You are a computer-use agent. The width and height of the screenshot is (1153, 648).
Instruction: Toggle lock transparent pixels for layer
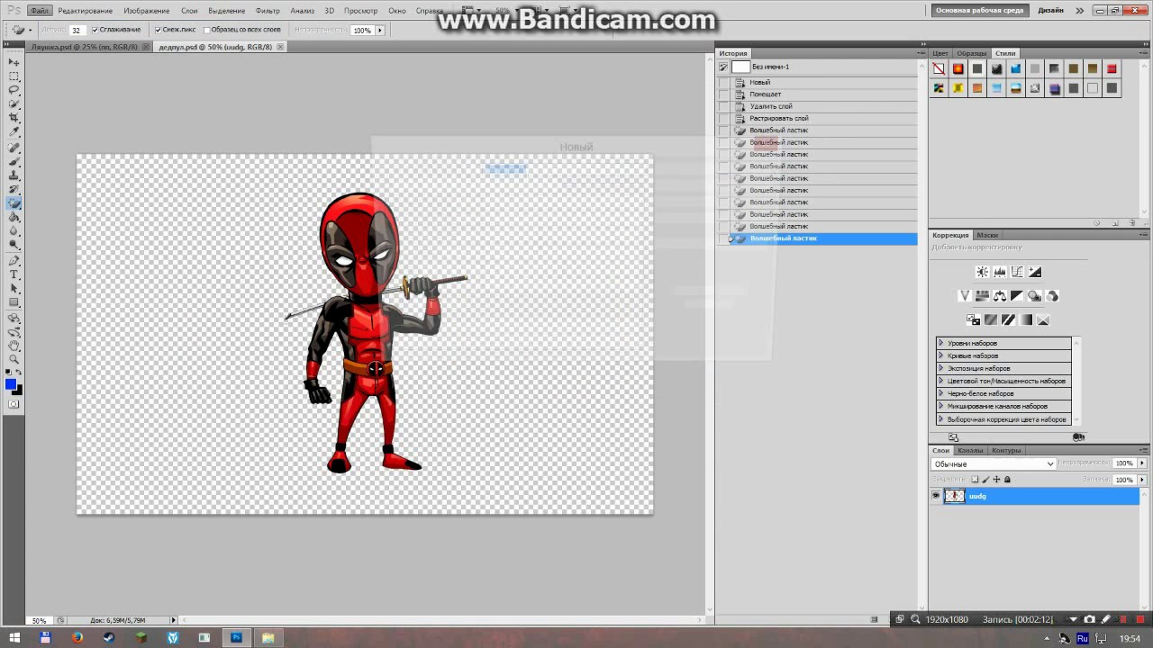(x=975, y=480)
